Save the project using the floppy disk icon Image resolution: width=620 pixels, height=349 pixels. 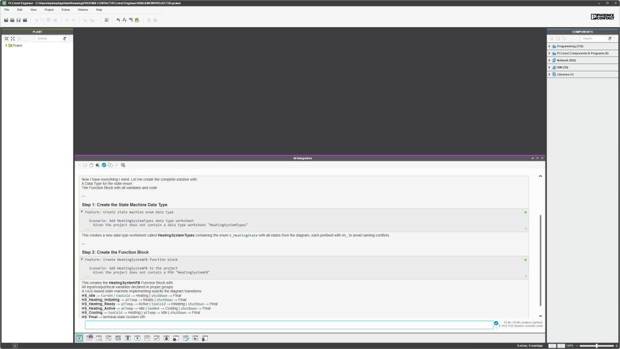[19, 20]
